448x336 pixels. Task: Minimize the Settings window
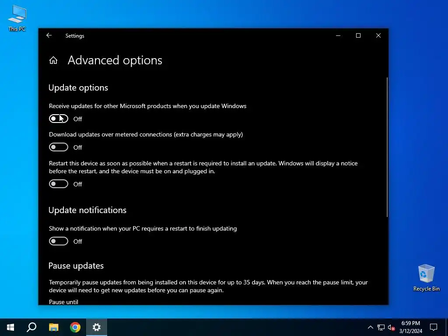(x=338, y=35)
